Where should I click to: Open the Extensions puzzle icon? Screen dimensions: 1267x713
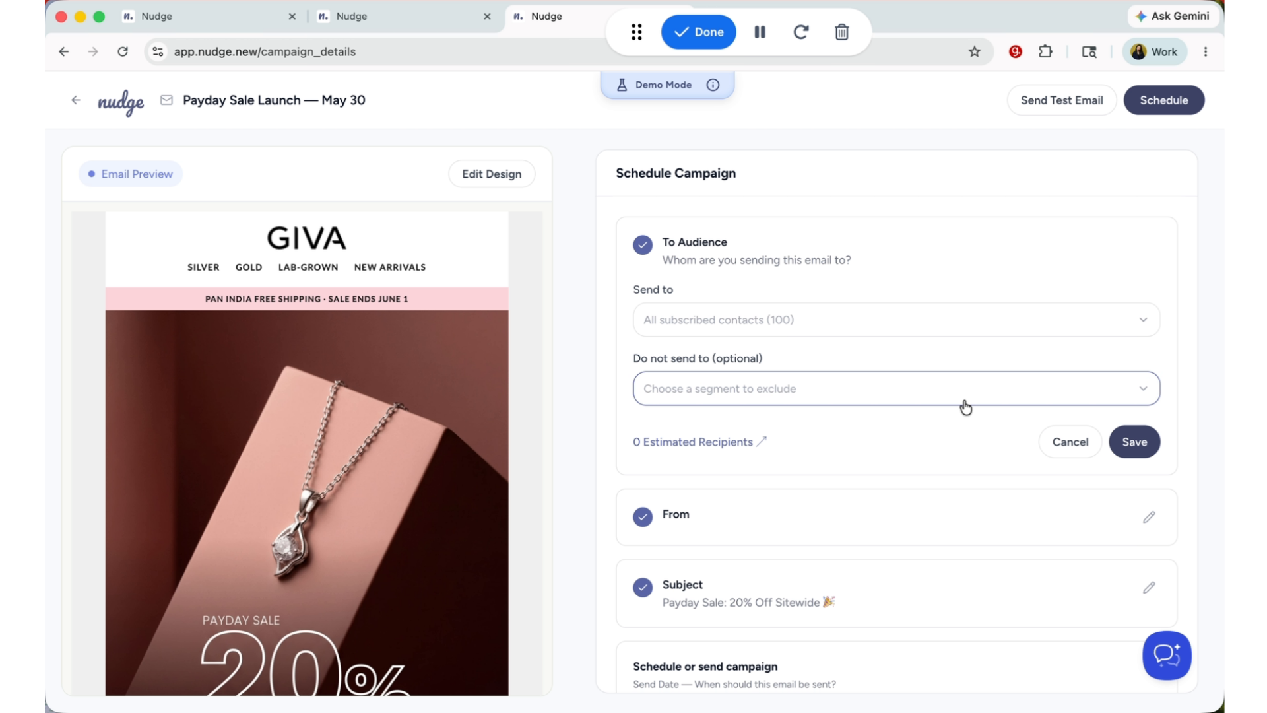click(x=1045, y=51)
